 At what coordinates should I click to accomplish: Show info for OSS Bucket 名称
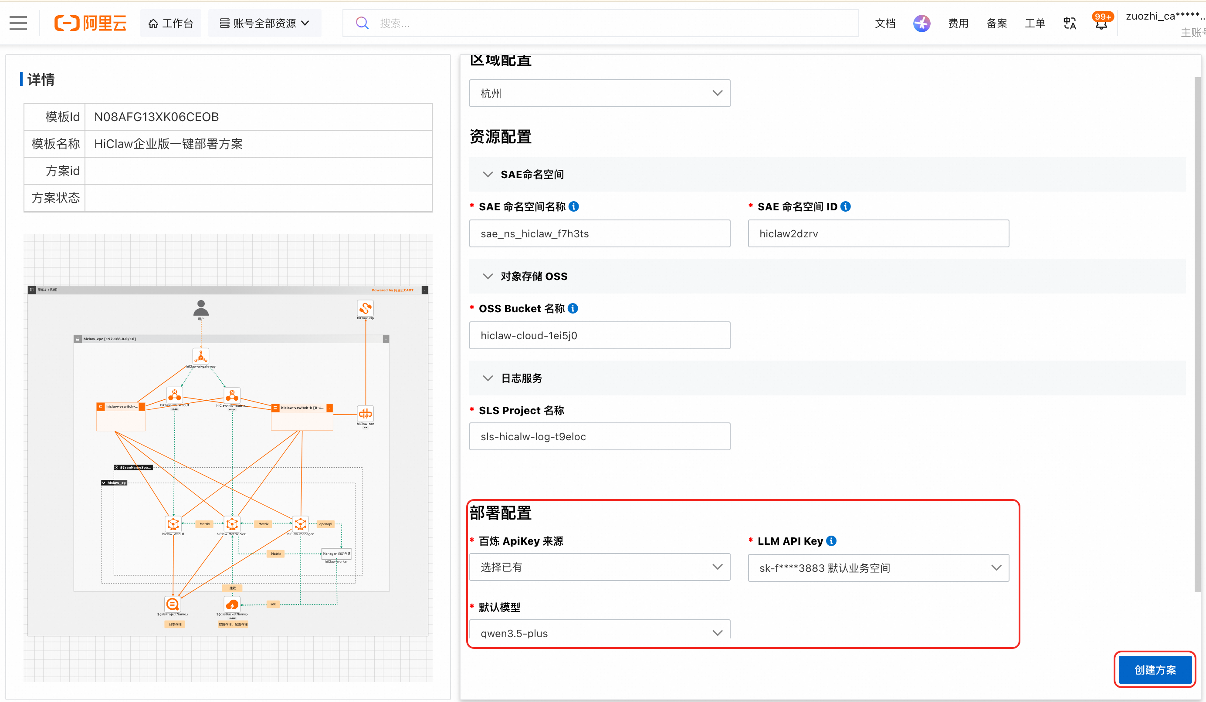573,308
